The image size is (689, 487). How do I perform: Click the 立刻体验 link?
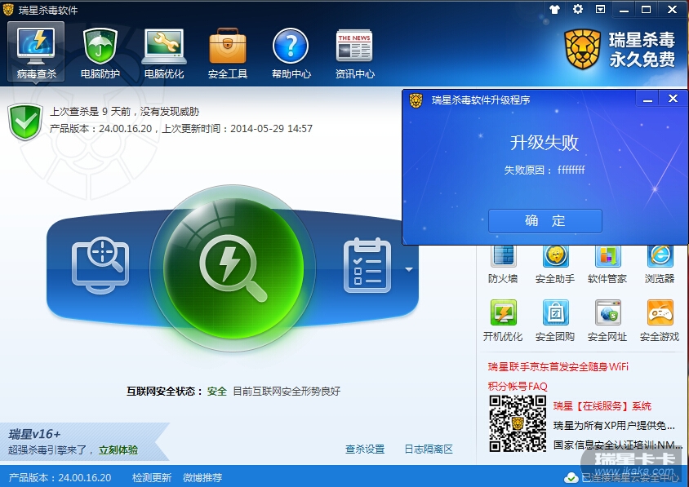[x=118, y=450]
